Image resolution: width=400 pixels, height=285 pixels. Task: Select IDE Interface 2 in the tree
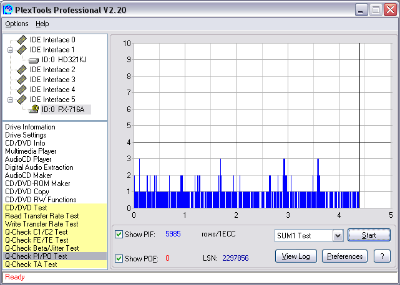pyautogui.click(x=52, y=70)
